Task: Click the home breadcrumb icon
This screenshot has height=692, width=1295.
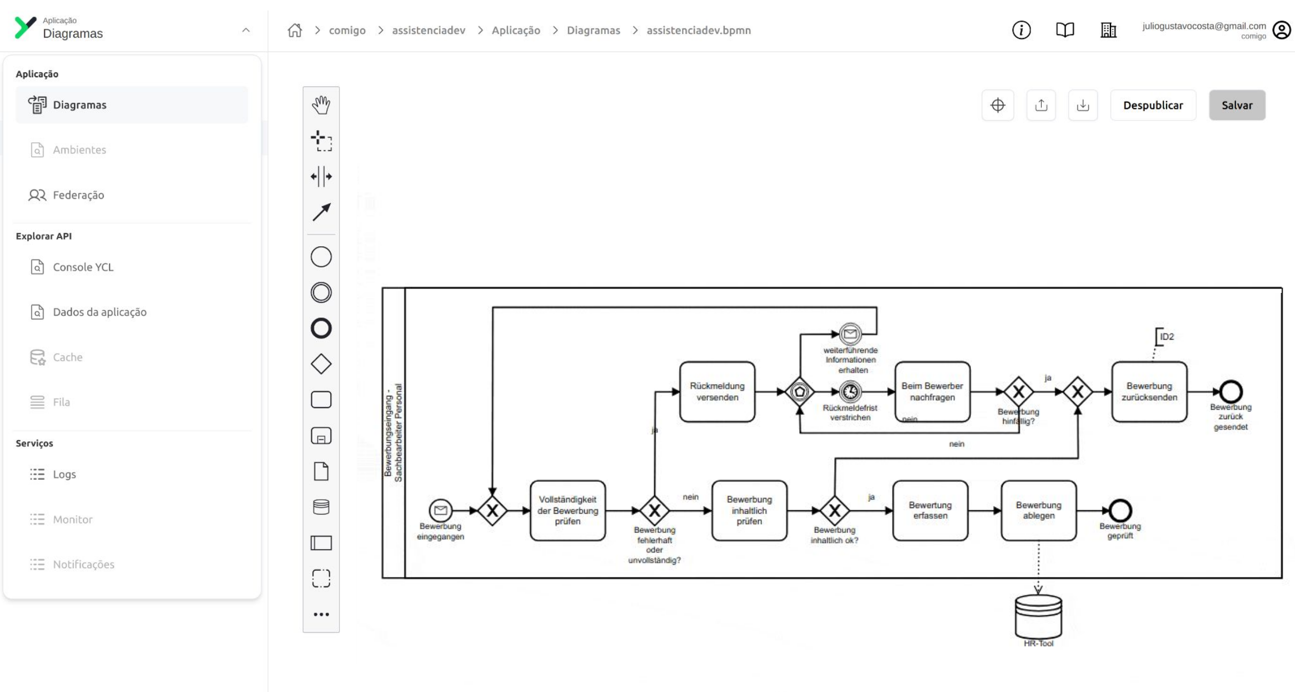Action: tap(295, 30)
